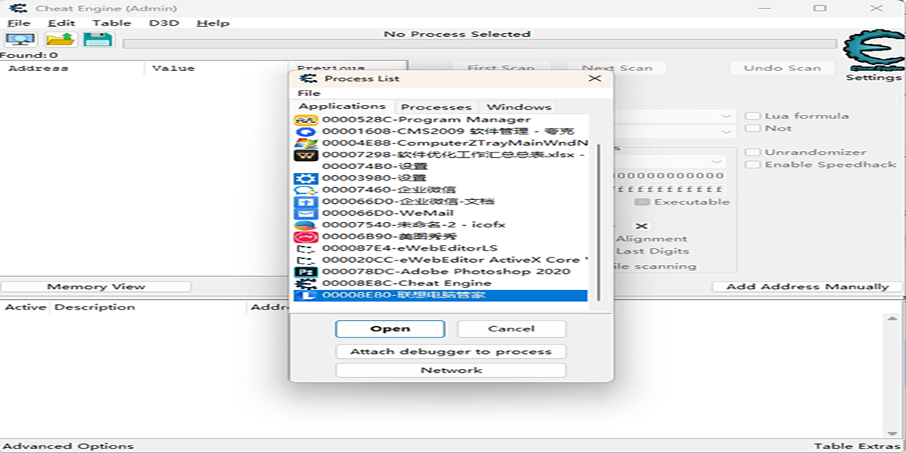Click Program Manager process icon
Image resolution: width=906 pixels, height=453 pixels.
pos(305,120)
